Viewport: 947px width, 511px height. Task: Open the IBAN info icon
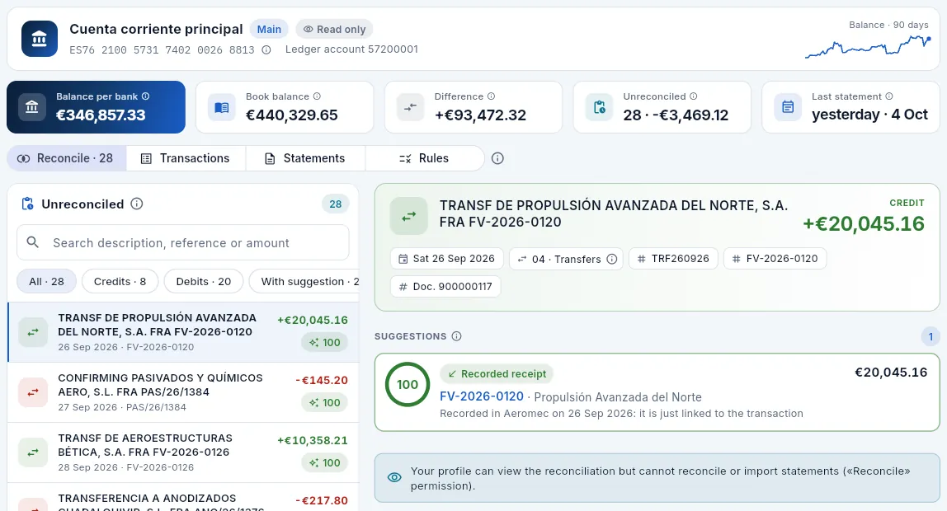point(266,50)
